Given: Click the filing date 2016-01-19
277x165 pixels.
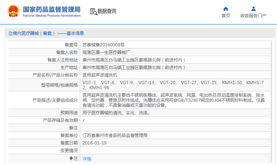Looking at the screenshot, I should [x=95, y=143].
